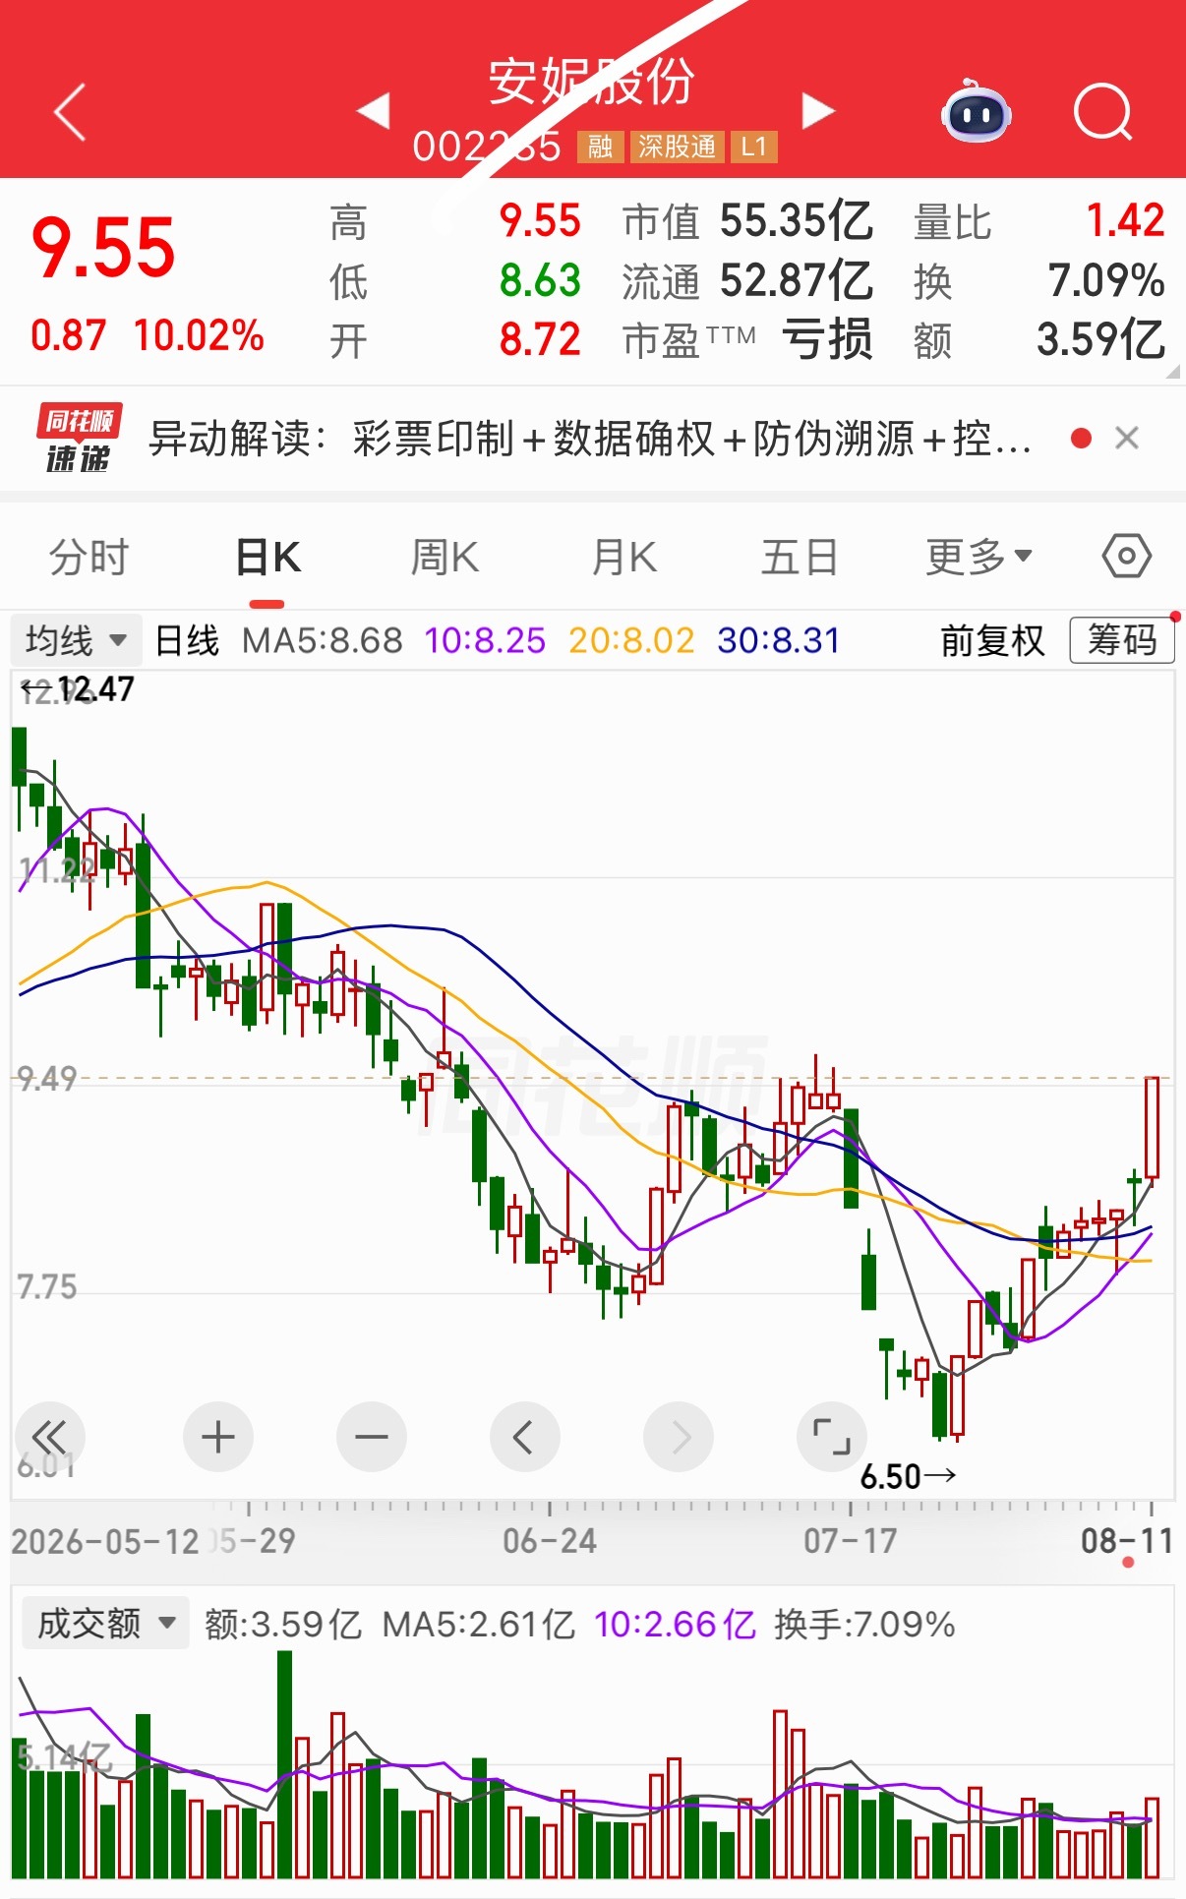Open the 成交额 indicator dropdown
The image size is (1186, 1899).
click(x=106, y=1624)
